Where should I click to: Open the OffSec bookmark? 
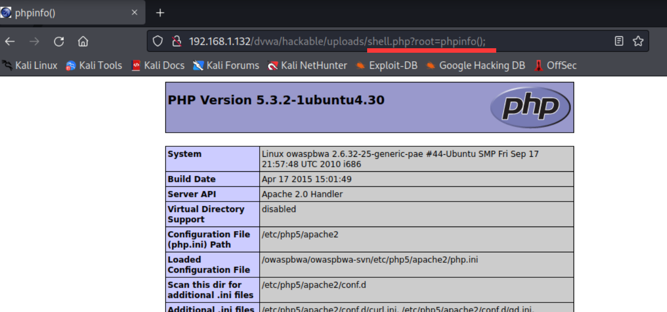tap(555, 65)
